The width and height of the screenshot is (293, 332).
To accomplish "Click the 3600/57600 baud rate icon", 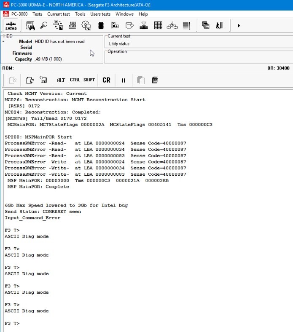I will [x=72, y=26].
